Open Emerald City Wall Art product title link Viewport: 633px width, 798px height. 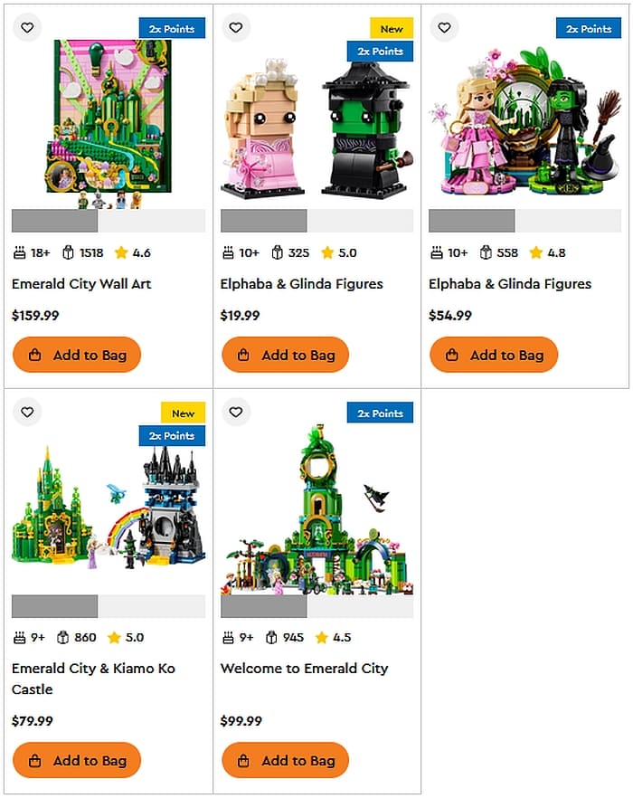pos(81,284)
